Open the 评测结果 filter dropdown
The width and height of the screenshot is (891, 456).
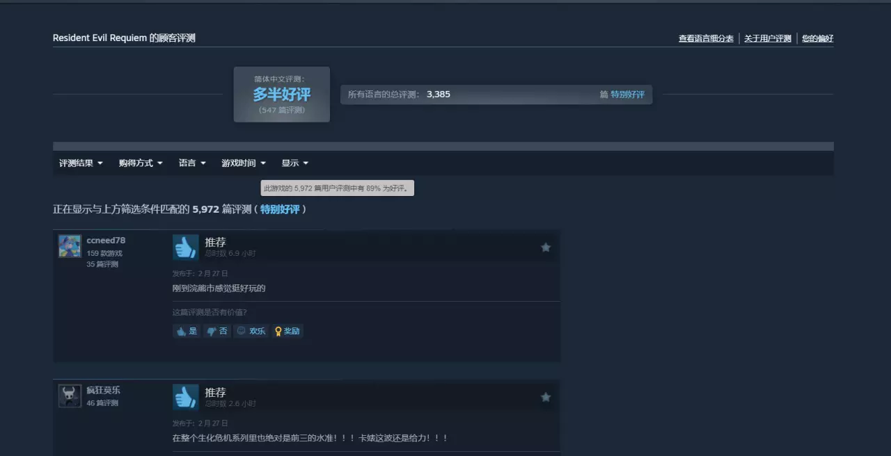tap(81, 163)
